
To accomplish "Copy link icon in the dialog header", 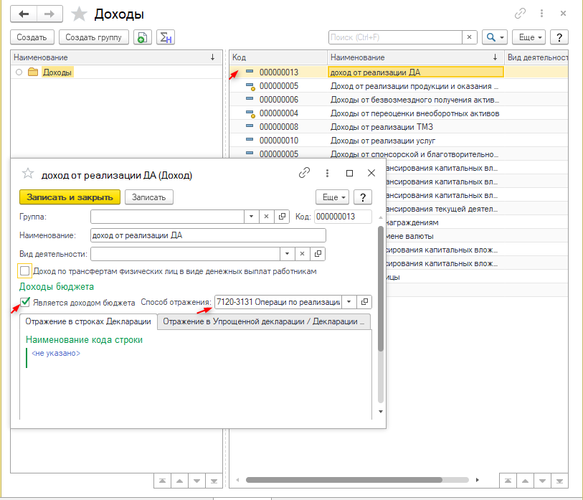I will click(305, 173).
